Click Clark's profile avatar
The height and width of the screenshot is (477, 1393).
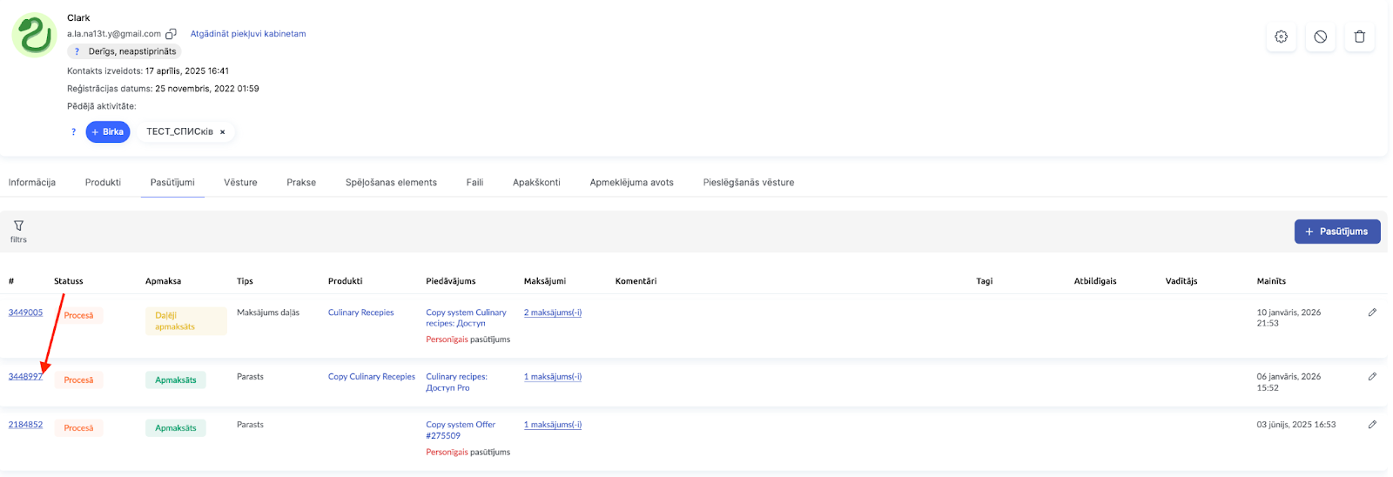(34, 36)
